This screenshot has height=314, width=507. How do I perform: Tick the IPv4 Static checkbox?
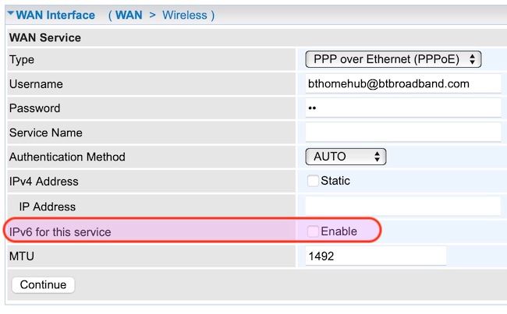coord(313,181)
